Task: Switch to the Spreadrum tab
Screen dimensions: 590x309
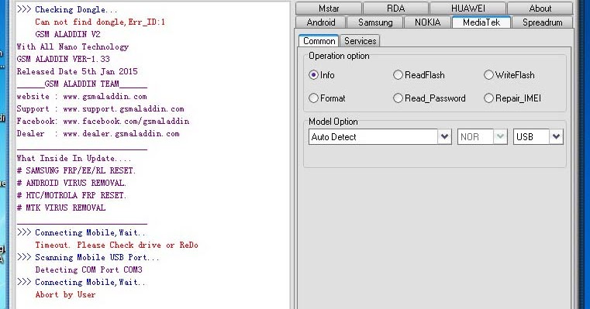Action: pyautogui.click(x=542, y=22)
